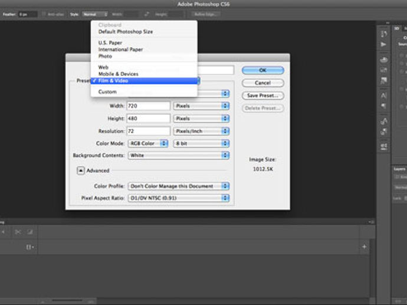Open the Height units dropdown showing Pixels
Screen dimensions: 407x305
201,118
